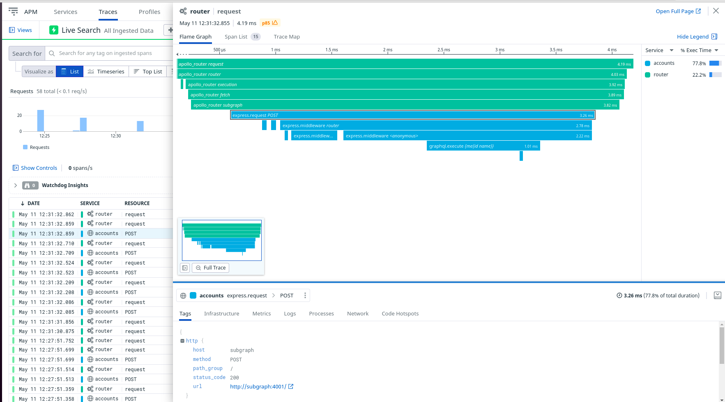Click the Full Trace button
The image size is (725, 402).
(x=210, y=268)
